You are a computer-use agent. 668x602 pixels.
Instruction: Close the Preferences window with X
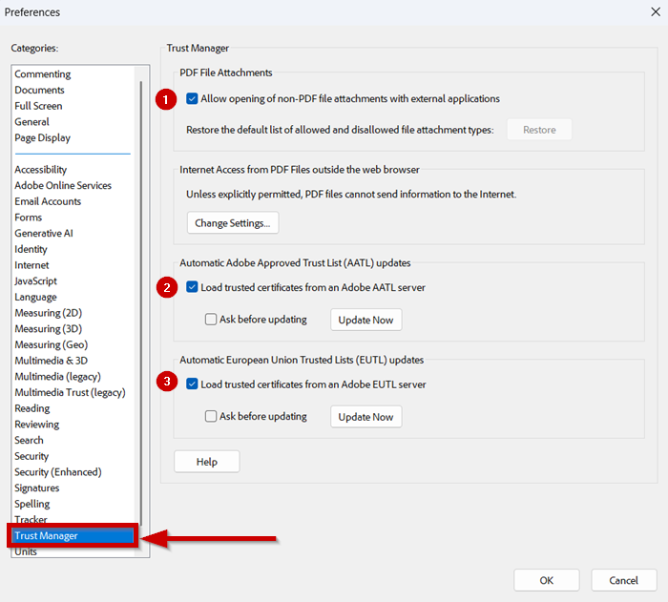point(650,12)
